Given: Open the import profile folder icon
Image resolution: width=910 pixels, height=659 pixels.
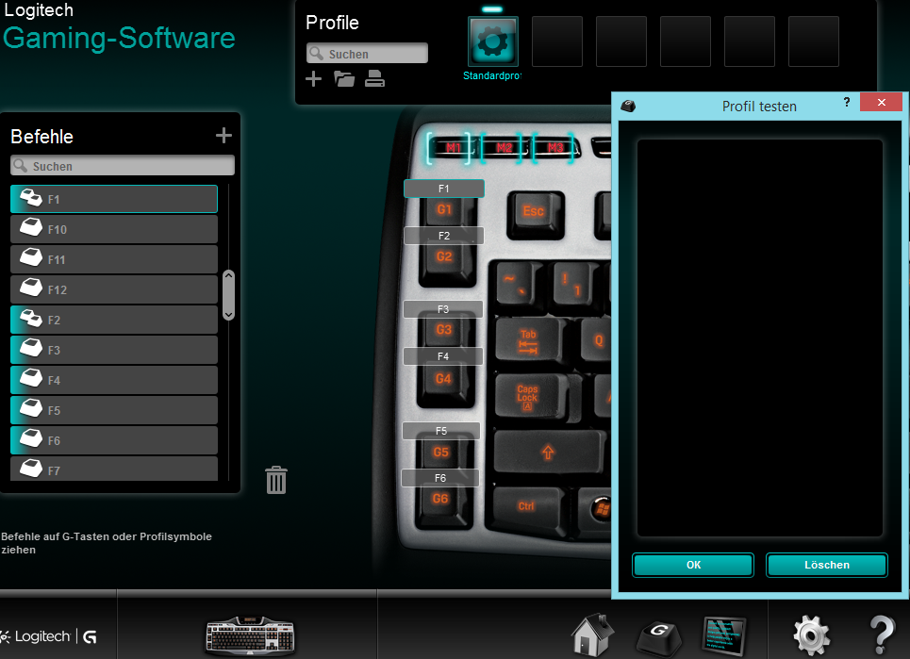Looking at the screenshot, I should tap(344, 79).
